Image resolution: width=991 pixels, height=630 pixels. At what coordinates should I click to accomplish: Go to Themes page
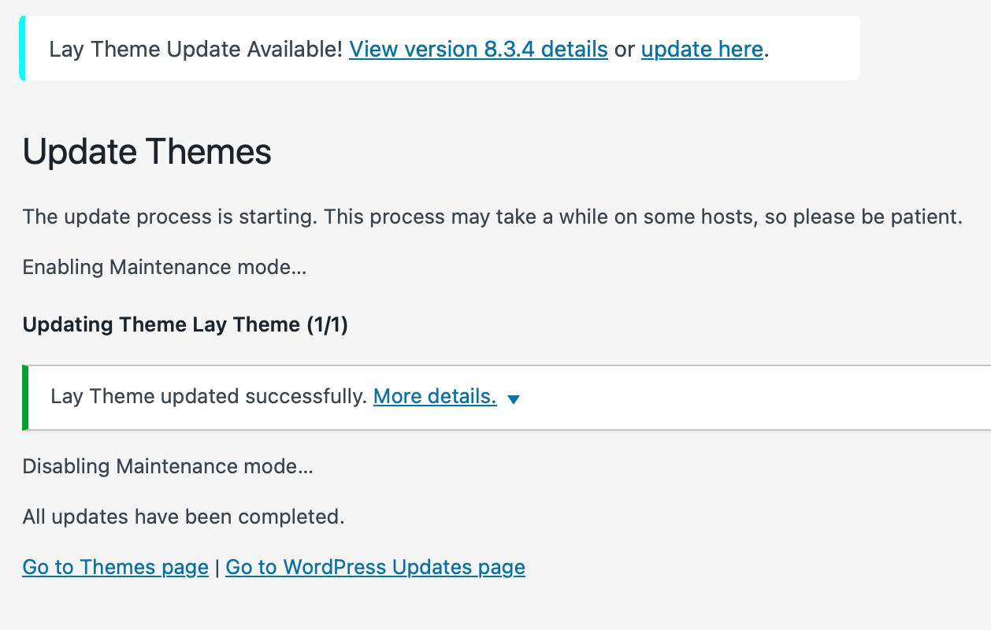pyautogui.click(x=115, y=567)
